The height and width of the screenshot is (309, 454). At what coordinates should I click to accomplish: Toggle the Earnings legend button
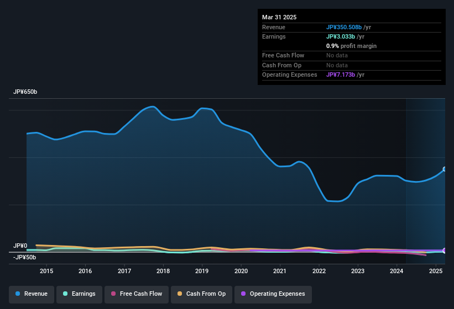(79, 294)
